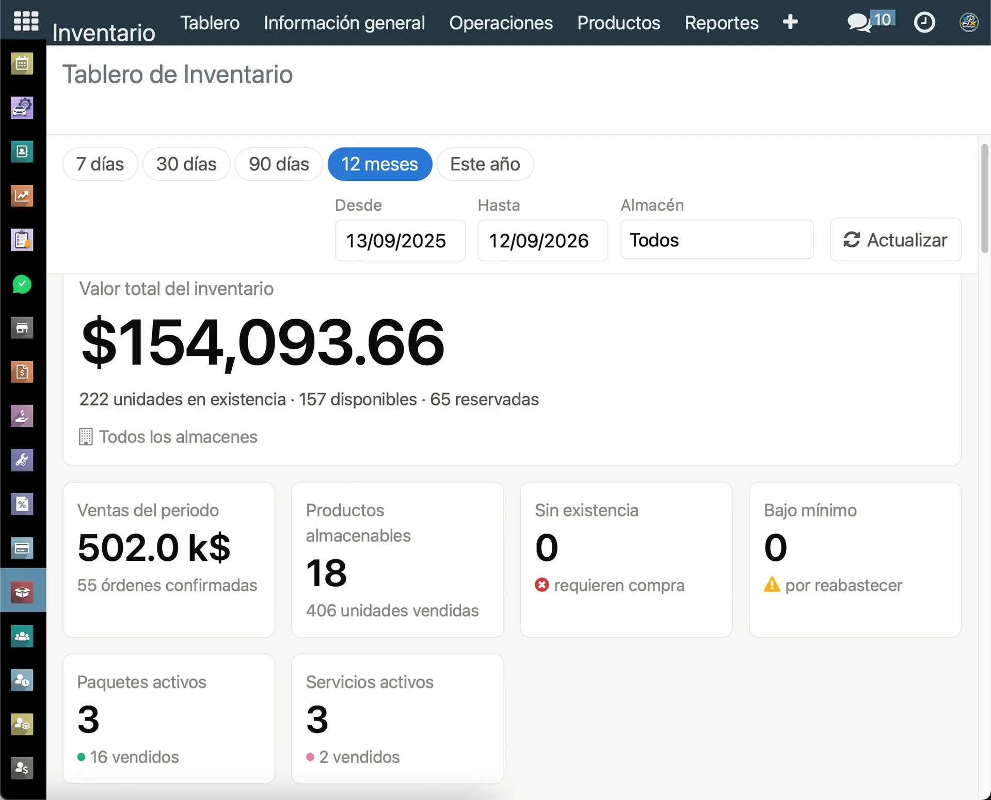
Task: Expand the Operaciones menu
Action: coord(501,23)
